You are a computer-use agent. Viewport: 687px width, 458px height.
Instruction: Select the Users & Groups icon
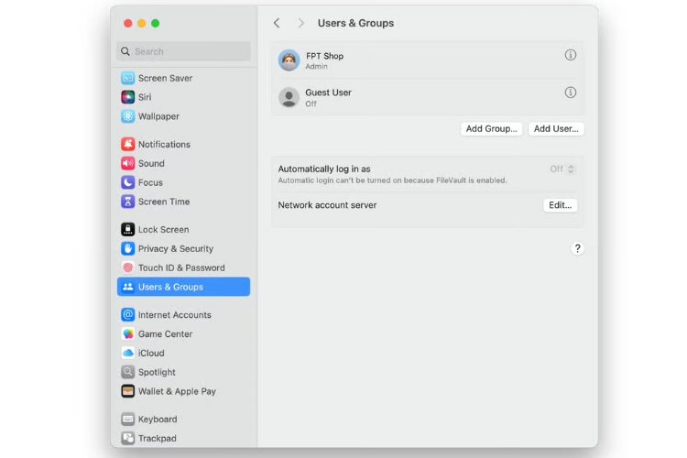tap(128, 287)
